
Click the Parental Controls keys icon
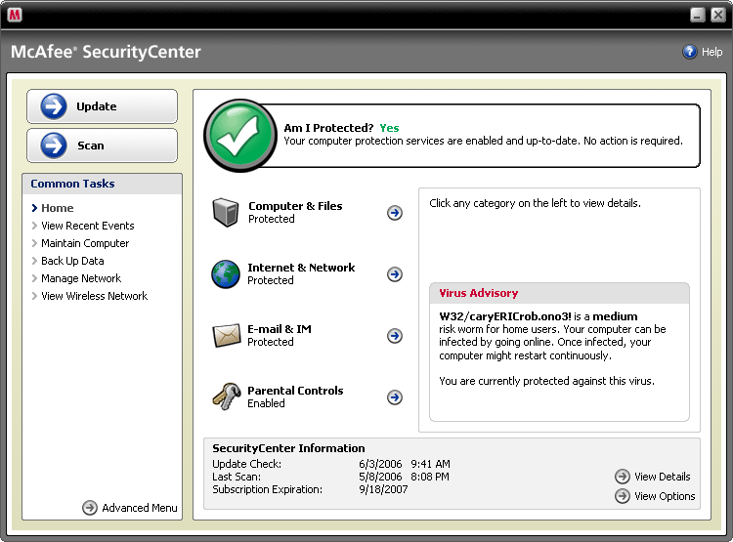click(x=226, y=396)
